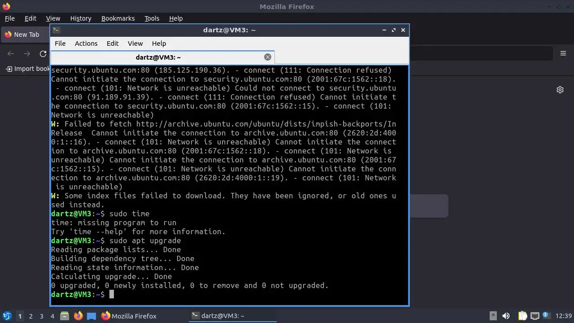Launch Firefox from the panel quicklaunch icon

coord(78,316)
